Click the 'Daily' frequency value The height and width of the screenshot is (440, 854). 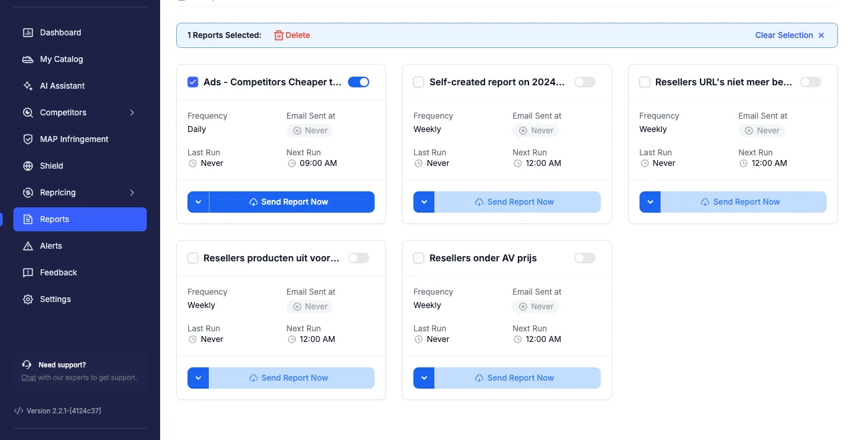[x=197, y=129]
